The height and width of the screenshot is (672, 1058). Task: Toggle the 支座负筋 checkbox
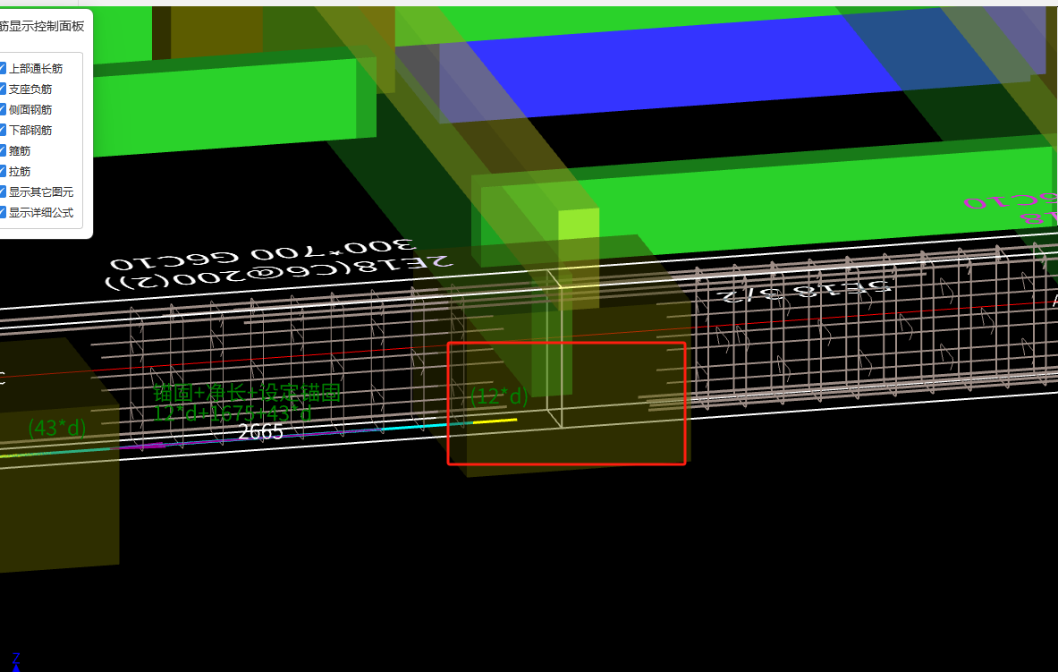(x=3, y=89)
